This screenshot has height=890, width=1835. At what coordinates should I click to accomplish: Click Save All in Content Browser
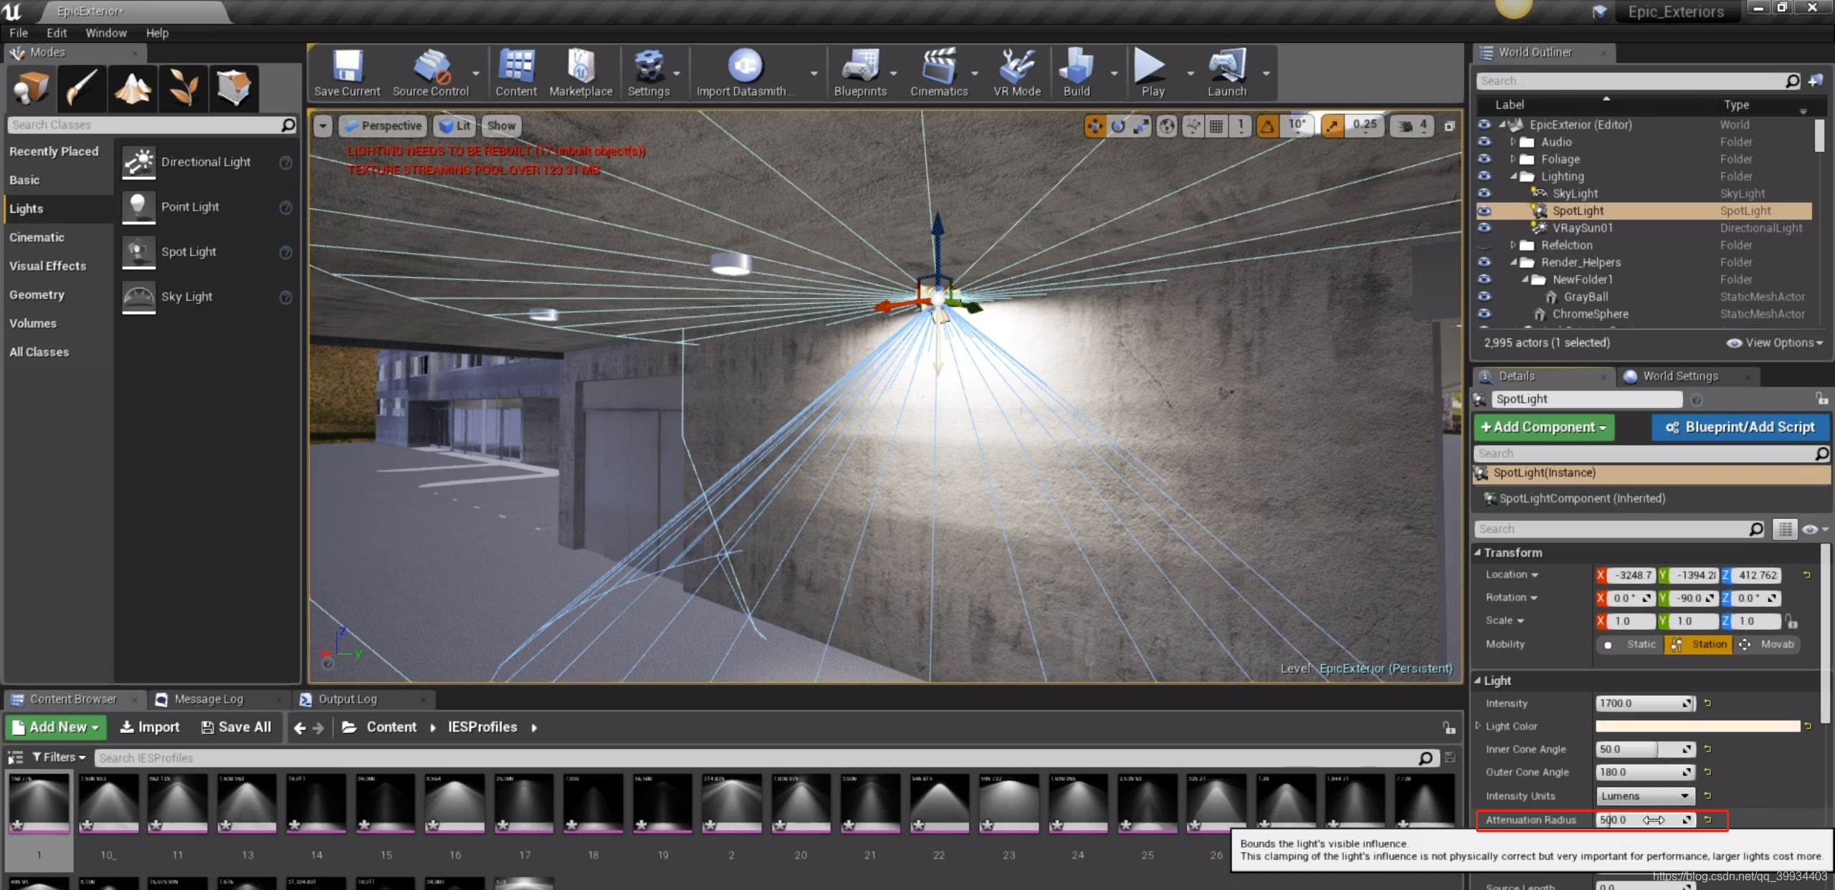tap(237, 727)
